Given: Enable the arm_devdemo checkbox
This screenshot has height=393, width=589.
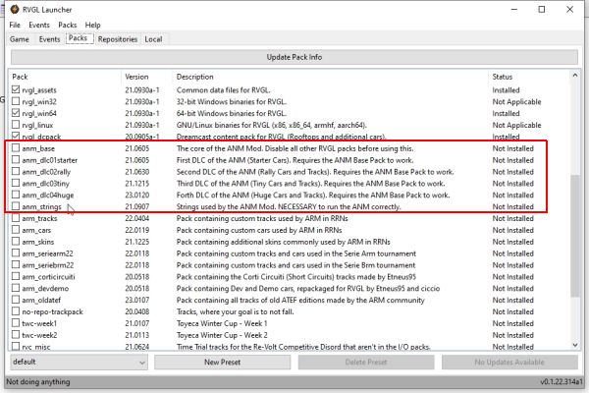Looking at the screenshot, I should pyautogui.click(x=16, y=288).
